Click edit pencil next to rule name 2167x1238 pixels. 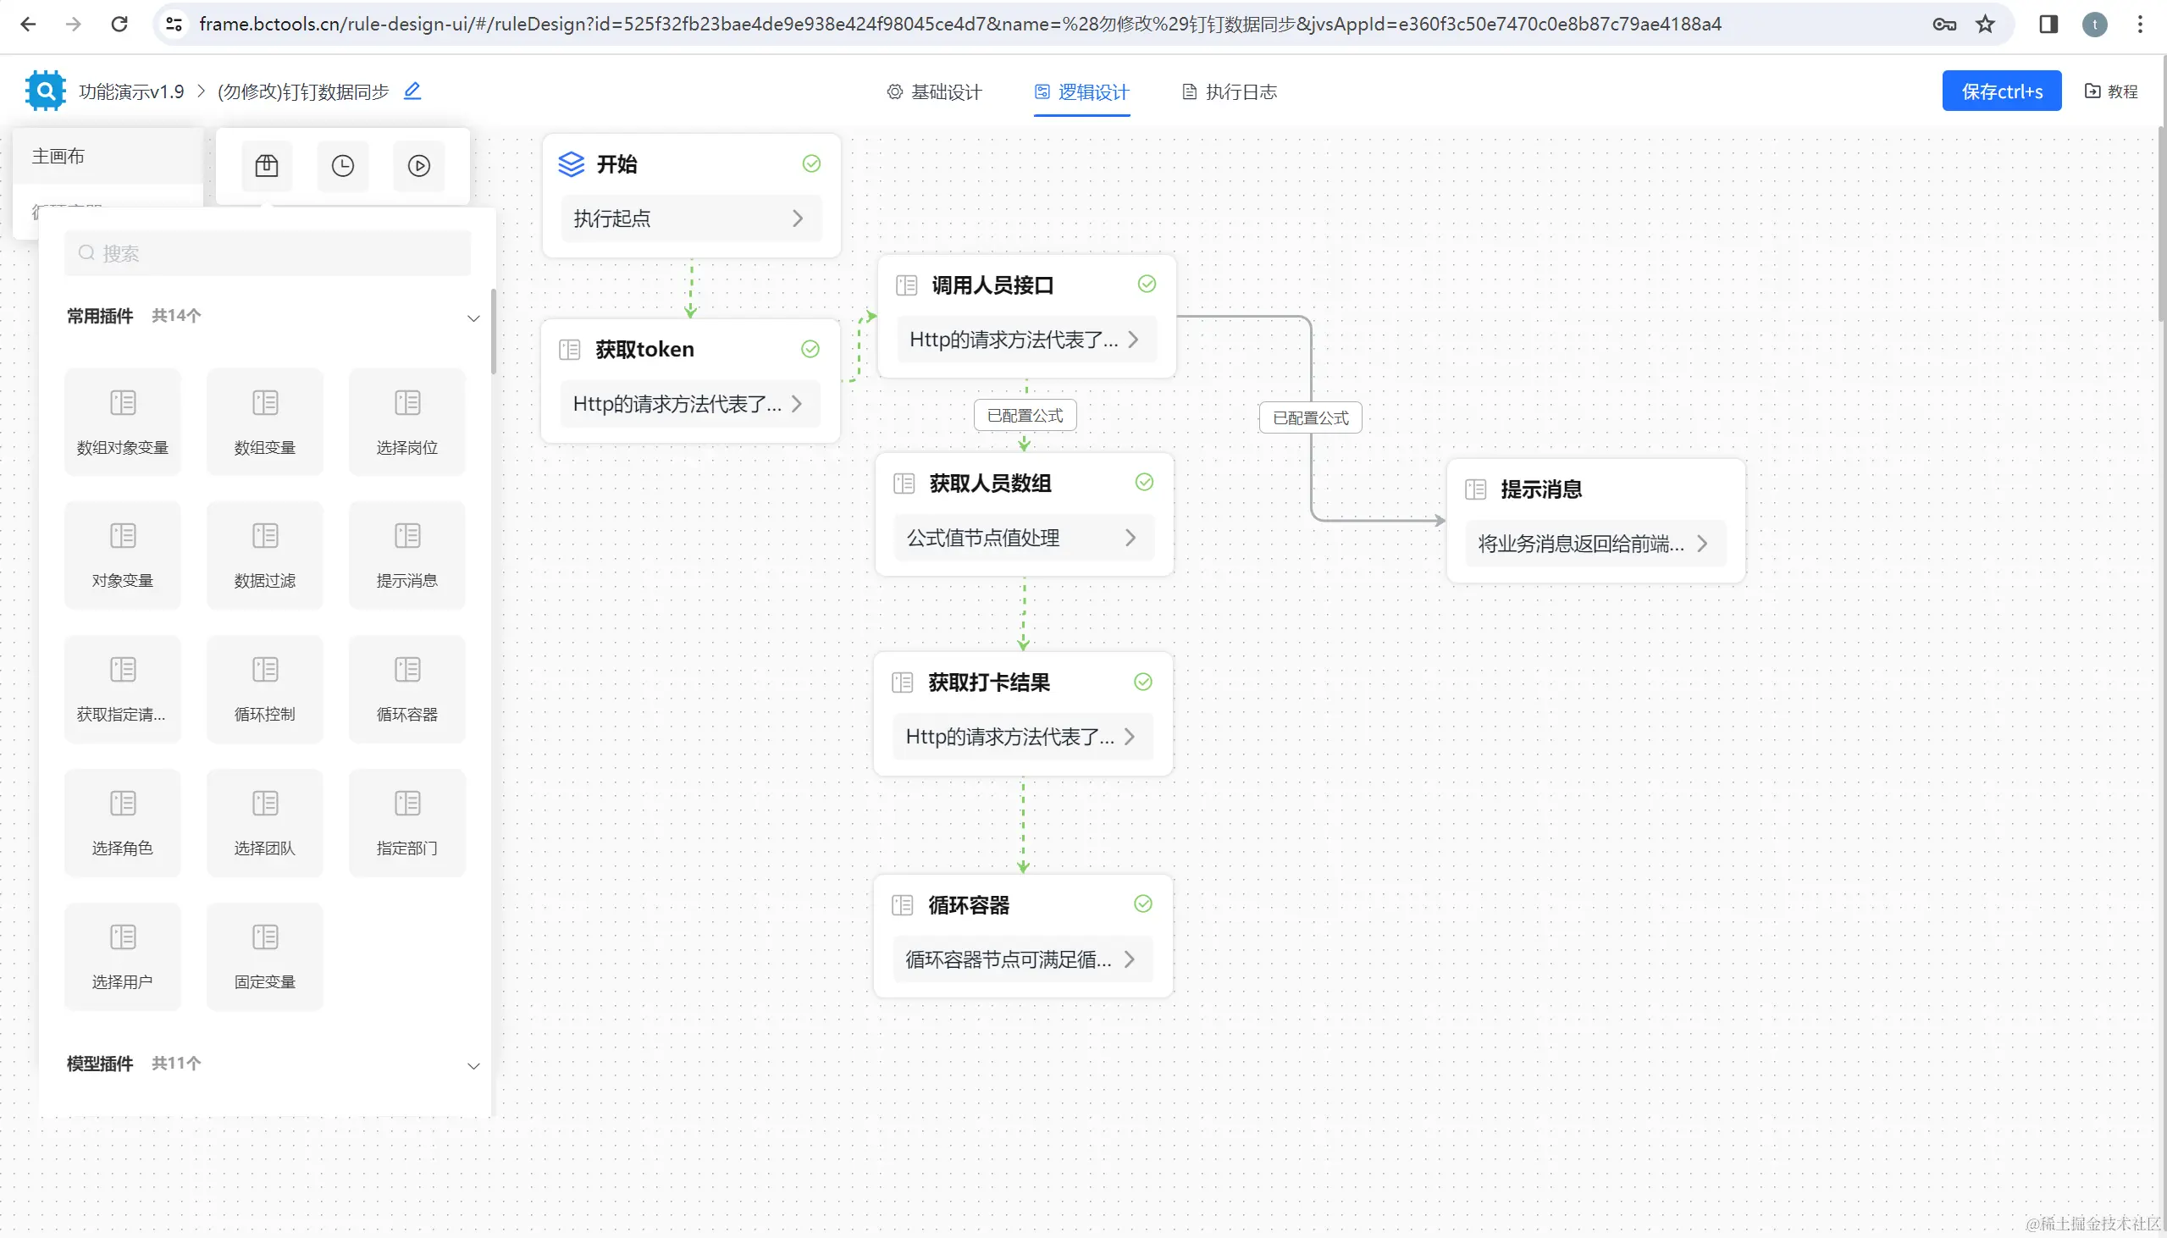[x=412, y=91]
